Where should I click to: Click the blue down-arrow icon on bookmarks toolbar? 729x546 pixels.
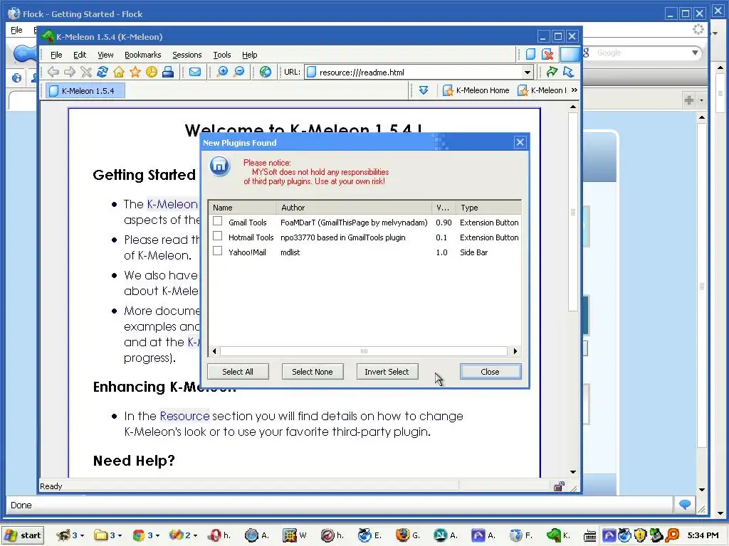coord(424,90)
